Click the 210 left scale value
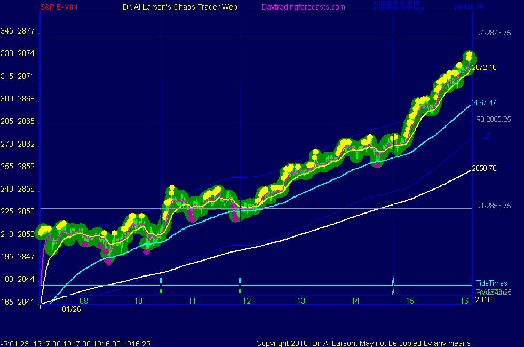Screen dimensions: 524x347 click(x=7, y=234)
